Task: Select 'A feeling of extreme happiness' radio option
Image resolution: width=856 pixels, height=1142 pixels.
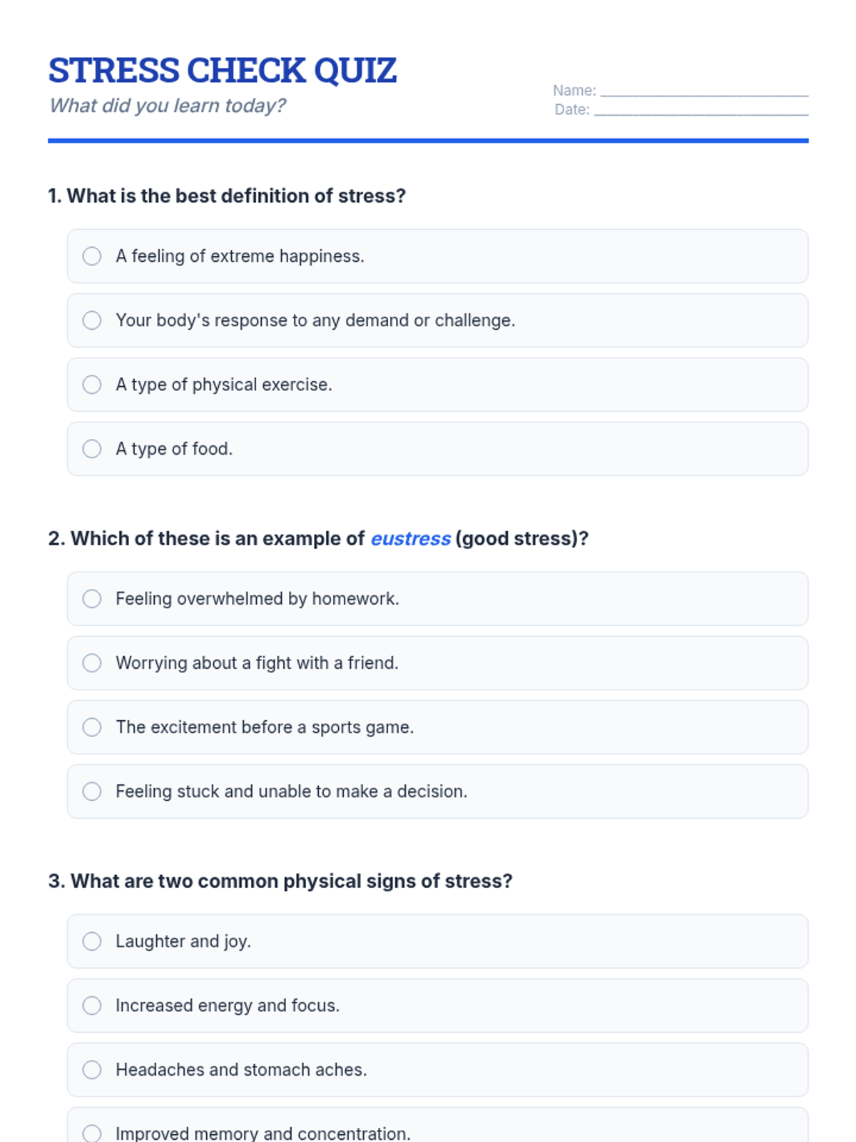Action: pyautogui.click(x=92, y=256)
